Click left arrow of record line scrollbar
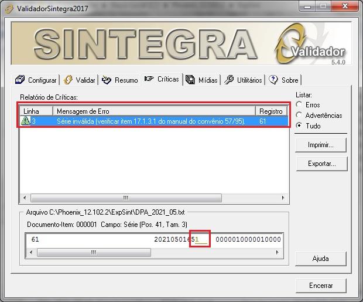The height and width of the screenshot is (302, 363). 31,252
